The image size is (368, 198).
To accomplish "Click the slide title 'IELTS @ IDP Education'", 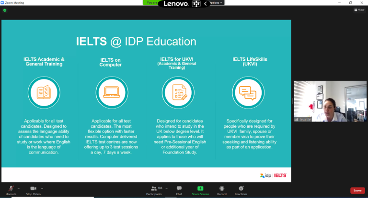I will point(136,42).
